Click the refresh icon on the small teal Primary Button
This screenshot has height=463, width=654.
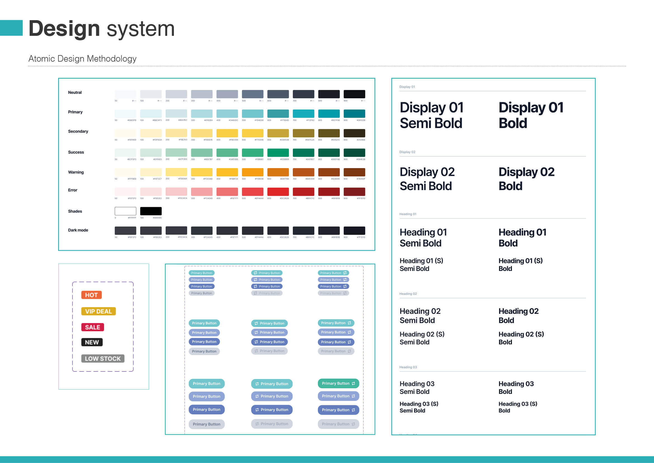pyautogui.click(x=256, y=273)
